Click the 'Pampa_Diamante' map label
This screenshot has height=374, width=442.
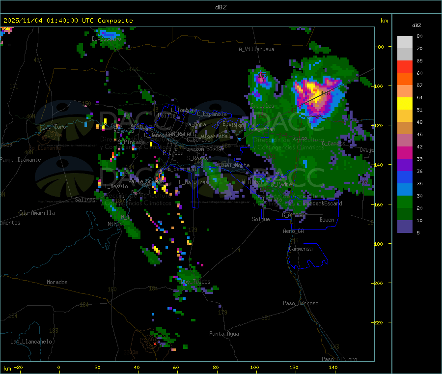21,160
